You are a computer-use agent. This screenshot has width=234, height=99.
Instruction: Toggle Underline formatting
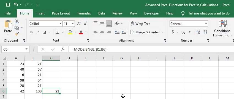tap(45, 32)
